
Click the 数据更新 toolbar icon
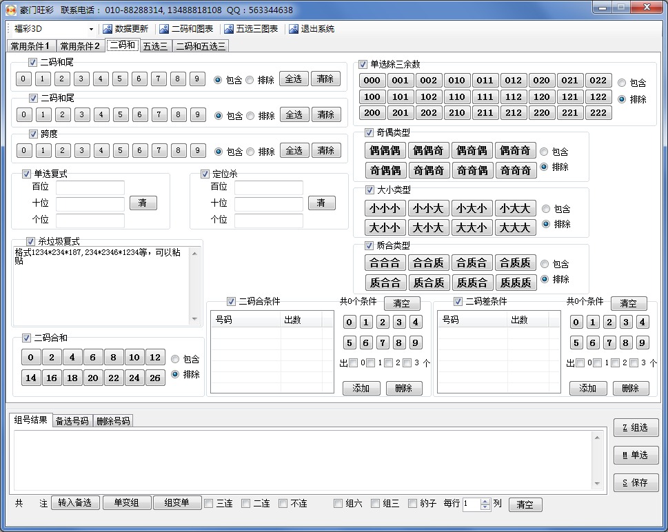coord(108,29)
